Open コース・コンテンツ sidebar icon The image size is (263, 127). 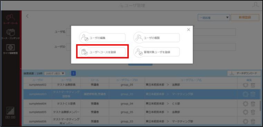click(10, 34)
